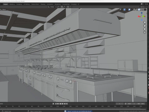Click the negative Z axis gizmo dot
The height and width of the screenshot is (112, 149).
[x=142, y=20]
